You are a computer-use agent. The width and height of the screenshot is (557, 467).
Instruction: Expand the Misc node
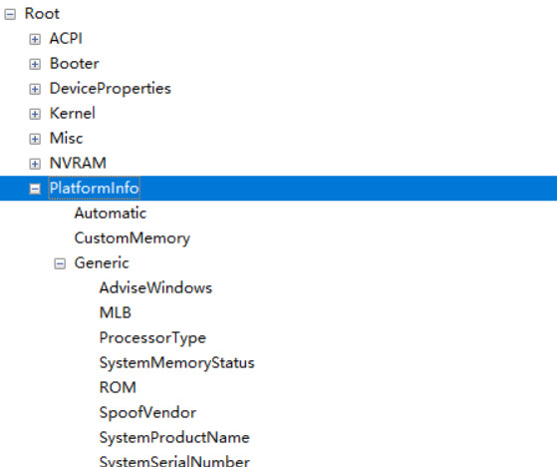35,139
